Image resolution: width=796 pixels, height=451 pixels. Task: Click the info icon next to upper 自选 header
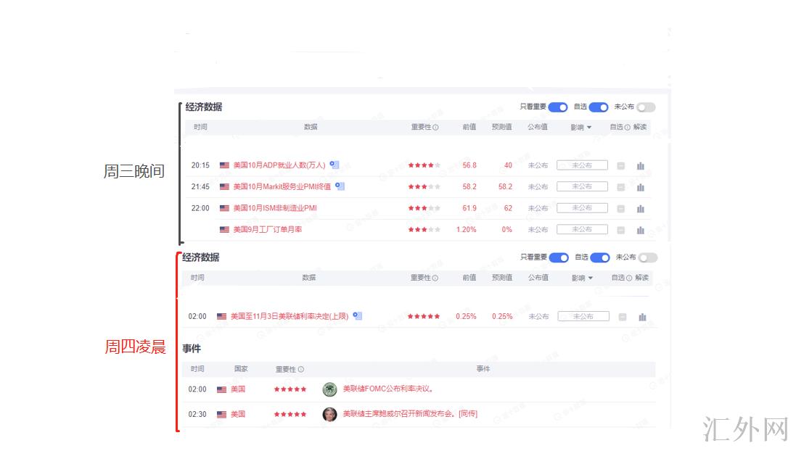pos(627,128)
